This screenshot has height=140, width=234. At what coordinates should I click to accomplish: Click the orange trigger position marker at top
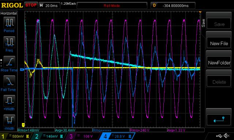[x=200, y=12]
